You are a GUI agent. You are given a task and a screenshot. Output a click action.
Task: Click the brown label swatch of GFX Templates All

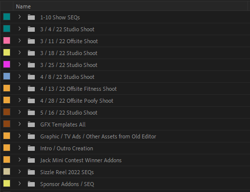(x=7, y=124)
